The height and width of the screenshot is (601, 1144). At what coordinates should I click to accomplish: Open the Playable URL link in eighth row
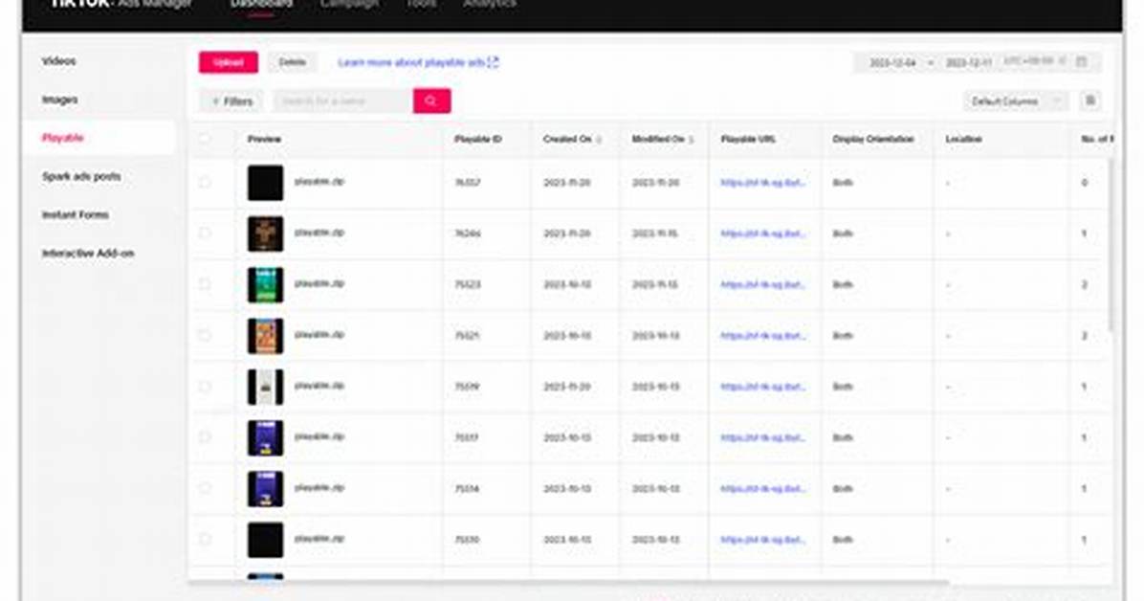point(763,540)
